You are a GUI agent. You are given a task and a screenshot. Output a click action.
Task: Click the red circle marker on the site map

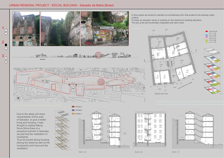coord(101,82)
